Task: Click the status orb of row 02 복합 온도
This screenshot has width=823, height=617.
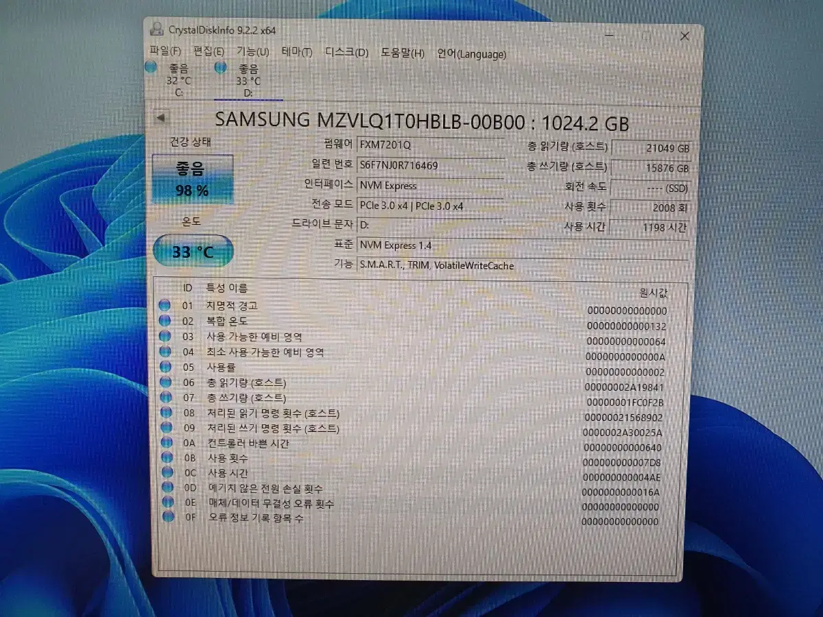Action: point(165,321)
